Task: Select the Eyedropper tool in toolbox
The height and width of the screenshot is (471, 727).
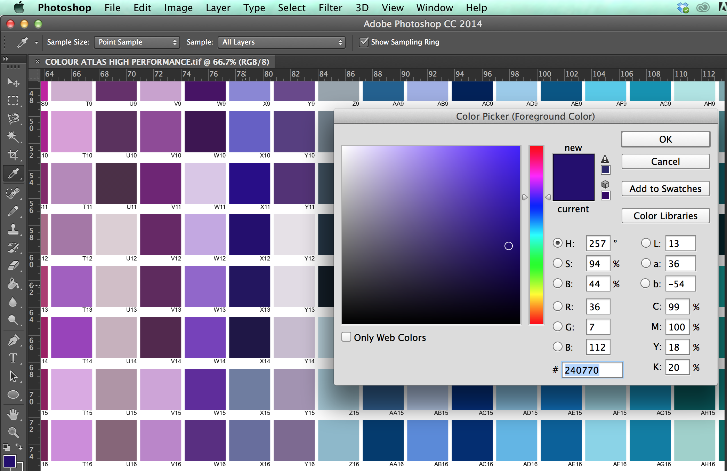Action: tap(13, 173)
